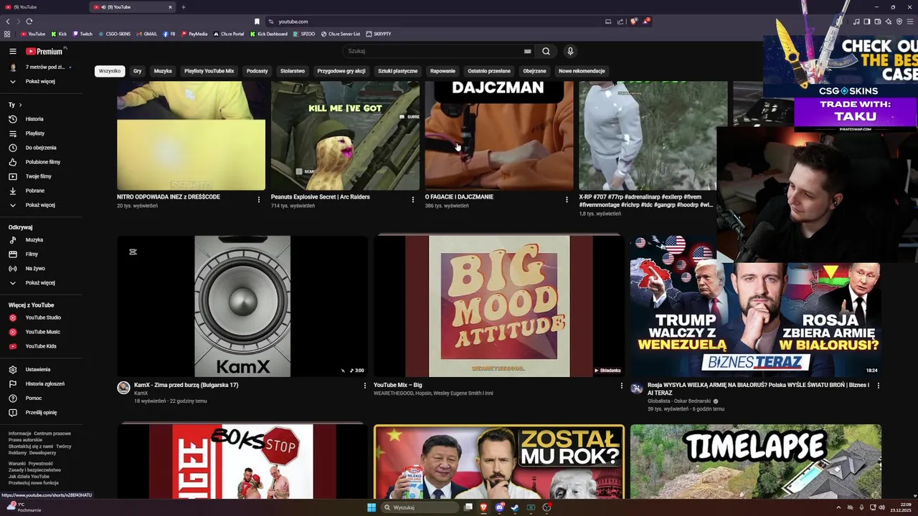Image resolution: width=918 pixels, height=516 pixels.
Task: Open Polubione filmy in the sidebar
Action: [43, 162]
